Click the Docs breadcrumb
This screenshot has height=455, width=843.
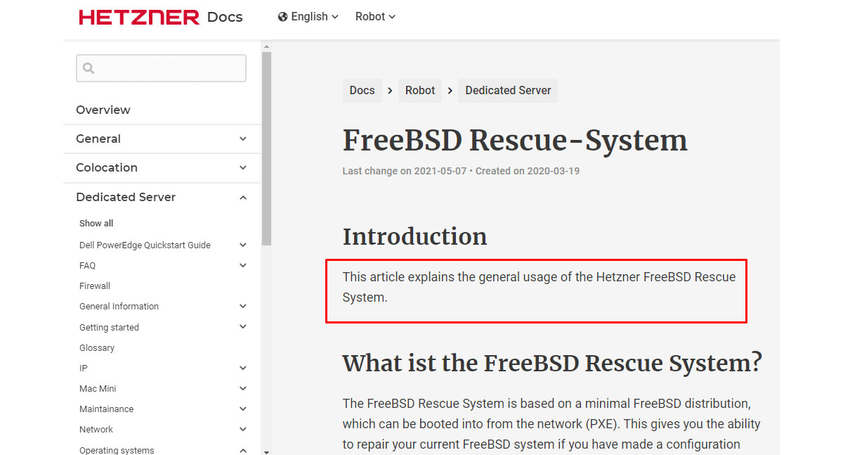click(362, 91)
